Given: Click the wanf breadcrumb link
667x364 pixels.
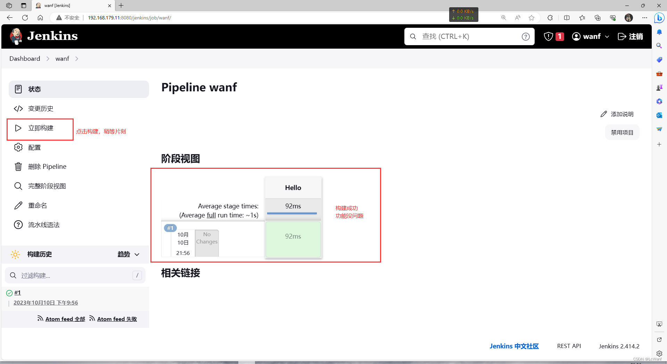Looking at the screenshot, I should point(62,59).
